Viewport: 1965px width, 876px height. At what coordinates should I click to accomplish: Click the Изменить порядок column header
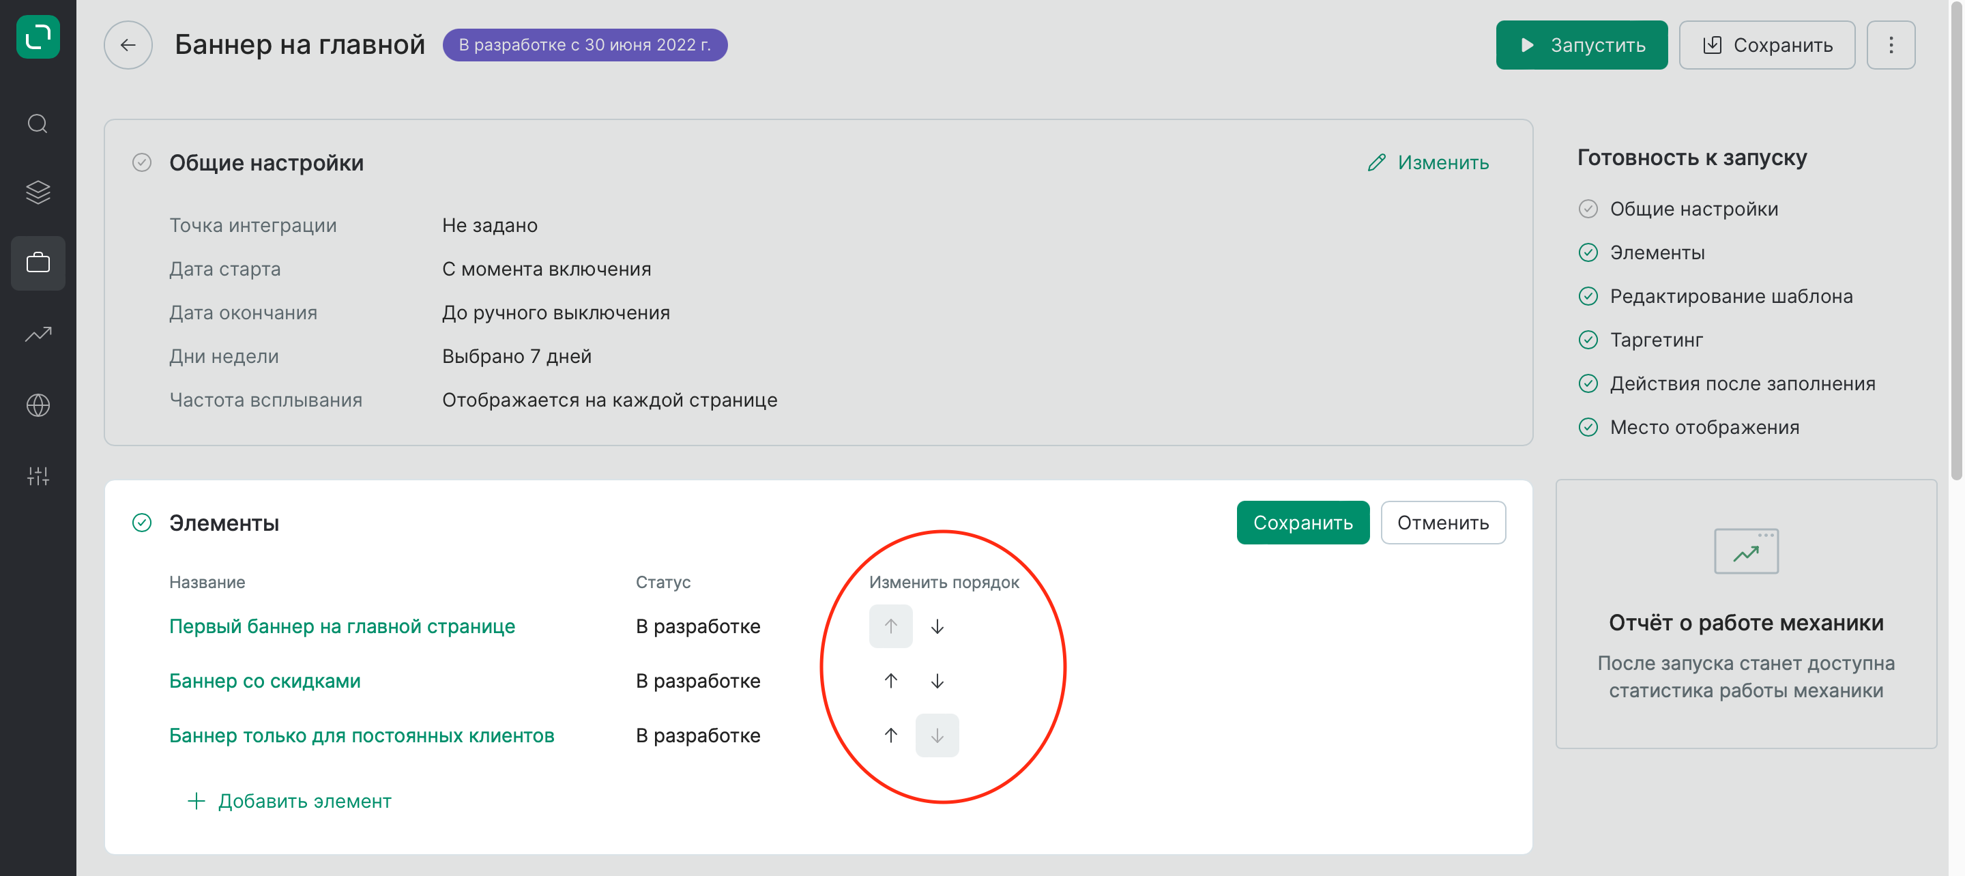(x=944, y=582)
